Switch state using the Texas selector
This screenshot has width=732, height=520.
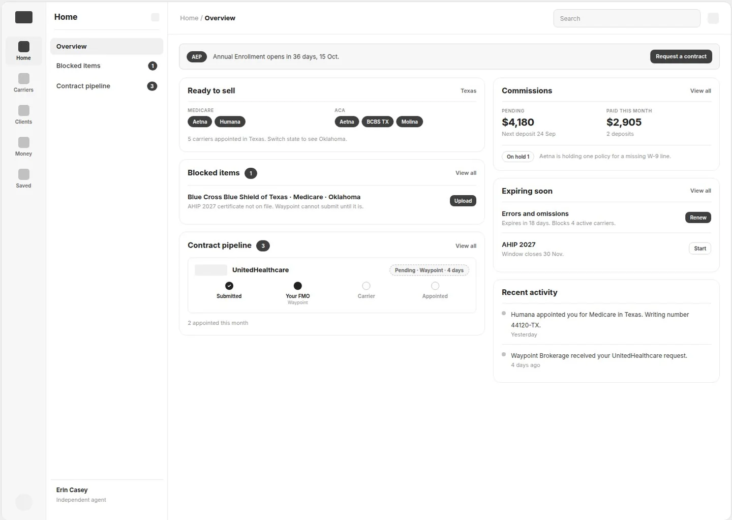tap(468, 90)
